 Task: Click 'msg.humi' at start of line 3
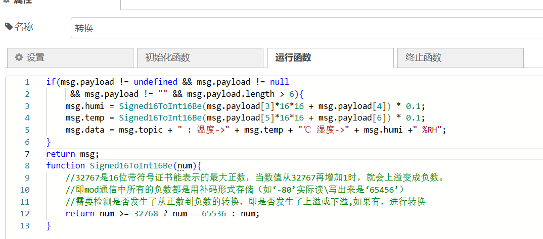(85, 106)
